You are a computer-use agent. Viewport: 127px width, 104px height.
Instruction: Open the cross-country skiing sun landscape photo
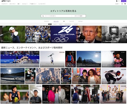point(13,76)
